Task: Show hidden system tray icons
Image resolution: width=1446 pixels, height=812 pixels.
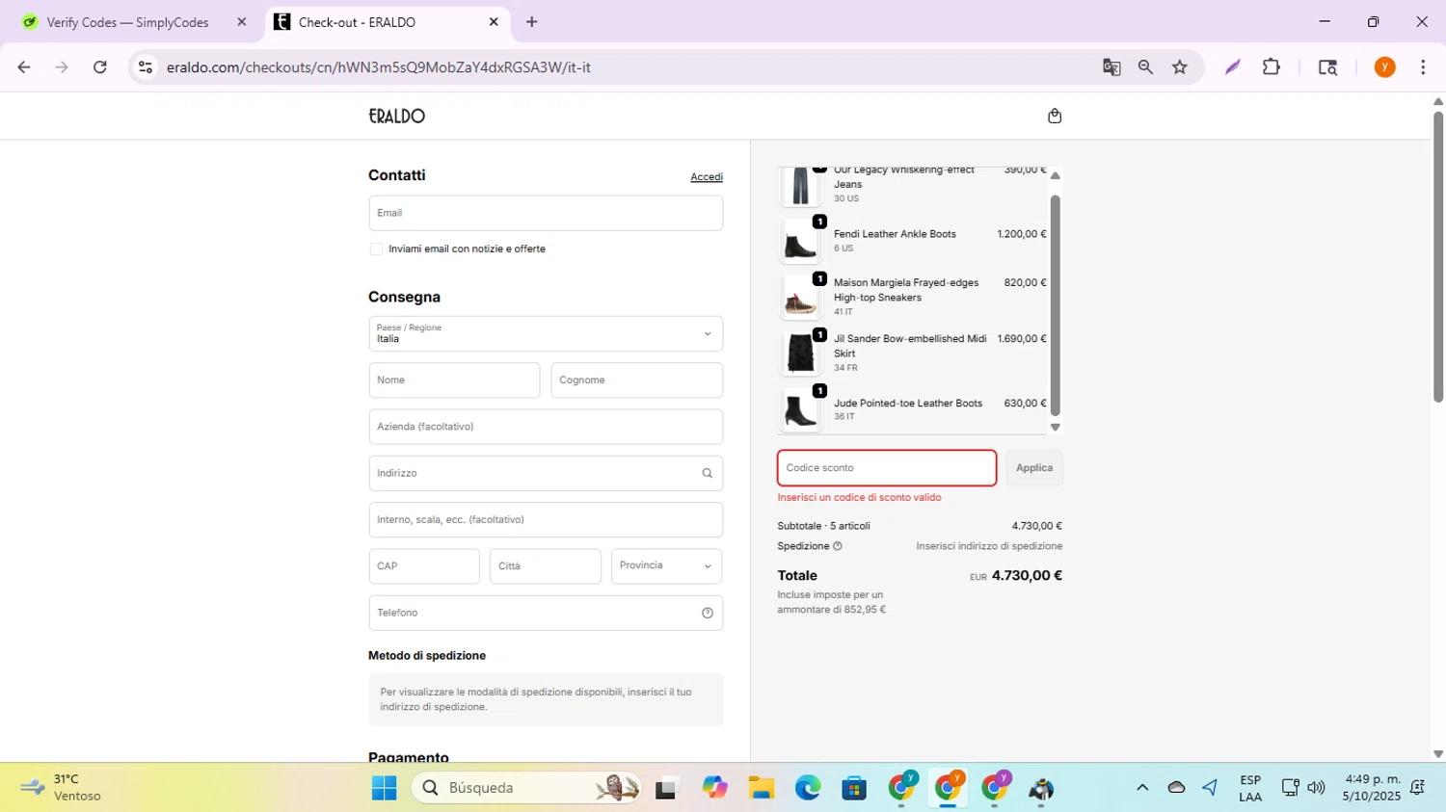Action: (x=1142, y=788)
